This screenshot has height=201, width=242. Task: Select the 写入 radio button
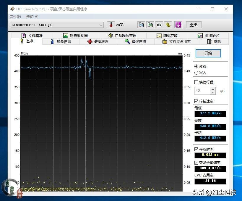pos(196,73)
